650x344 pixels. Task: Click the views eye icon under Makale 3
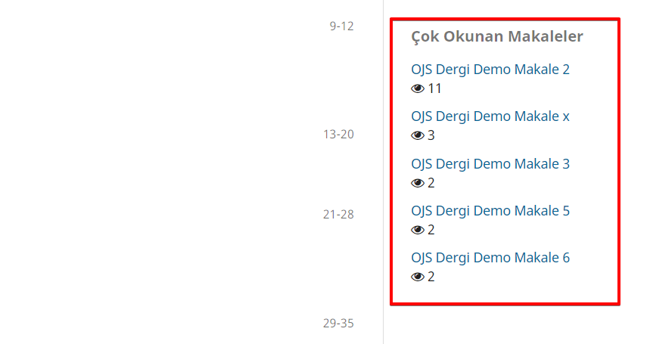click(418, 183)
